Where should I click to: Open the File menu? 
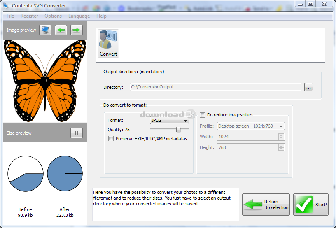coord(10,16)
